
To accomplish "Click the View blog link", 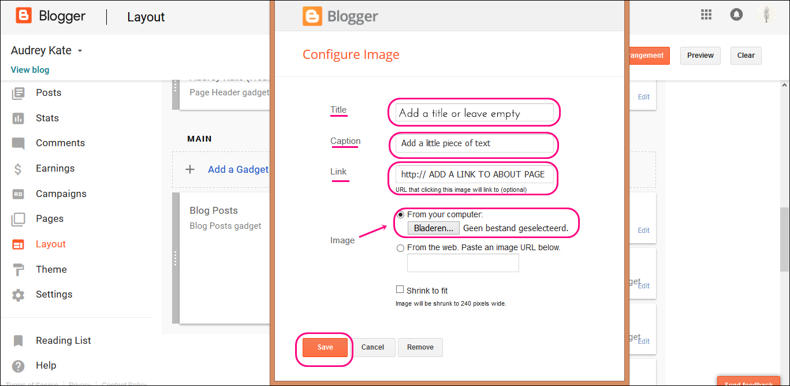I will pyautogui.click(x=30, y=70).
